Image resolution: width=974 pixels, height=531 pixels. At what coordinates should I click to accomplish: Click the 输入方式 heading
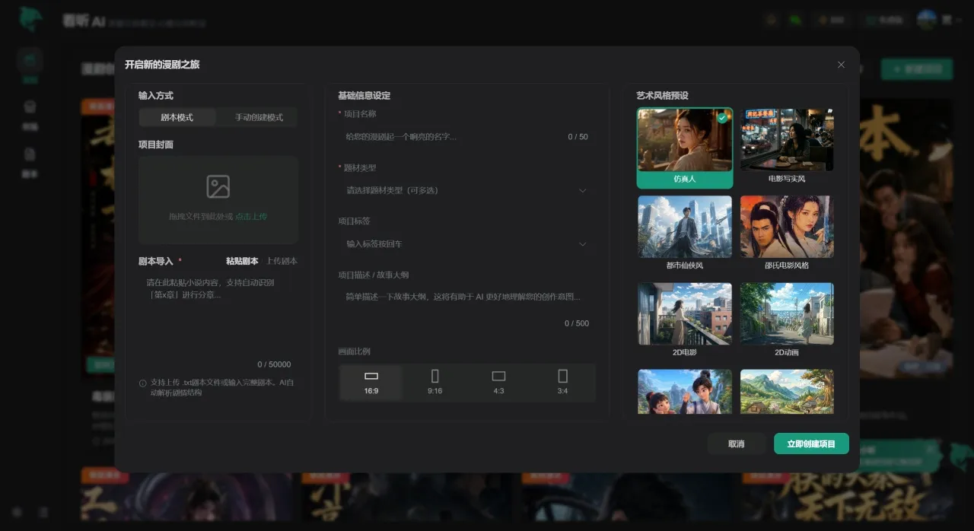pyautogui.click(x=156, y=96)
